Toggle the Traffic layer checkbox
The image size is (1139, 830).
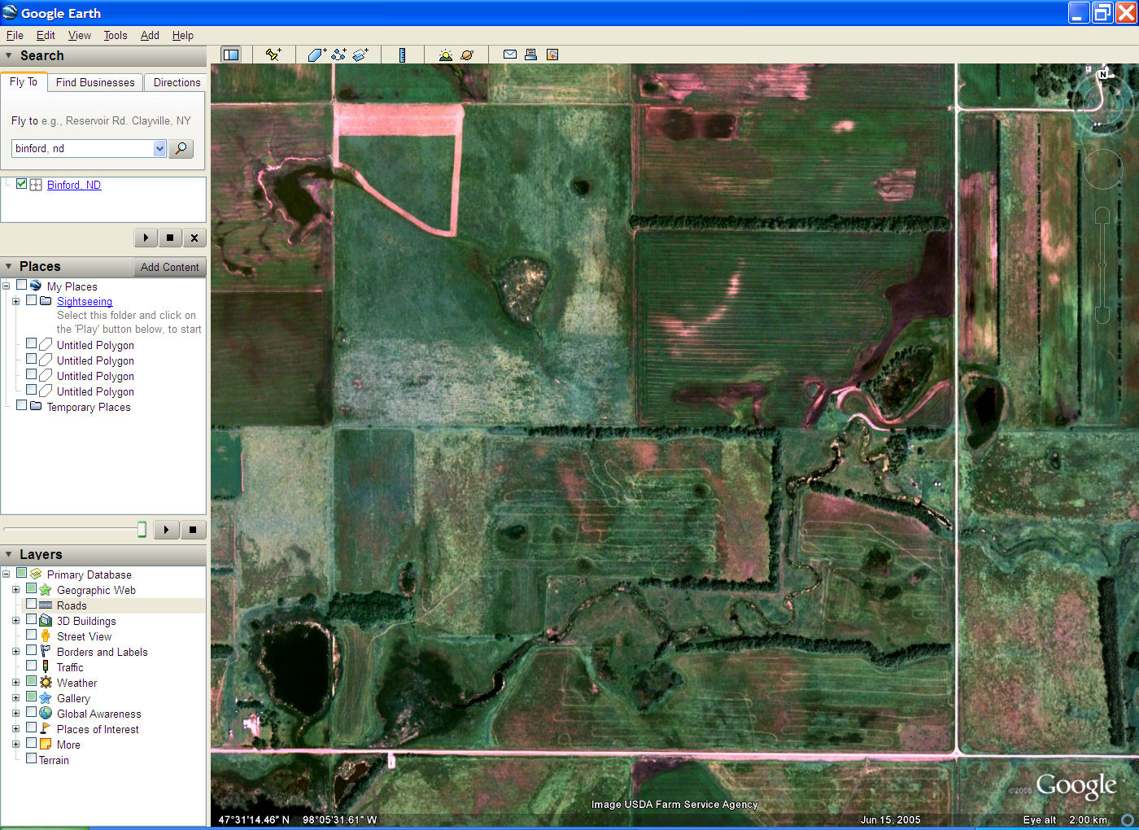coord(31,666)
